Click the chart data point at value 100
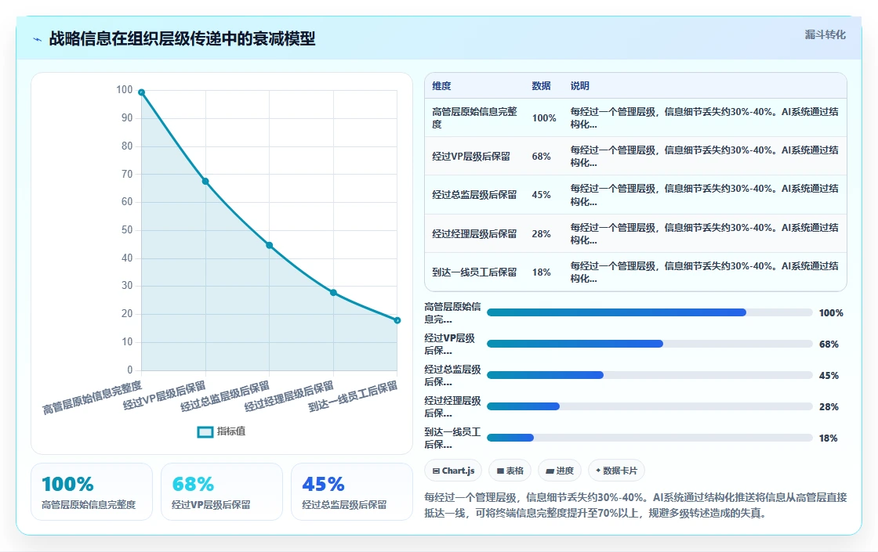This screenshot has width=878, height=552. click(142, 92)
